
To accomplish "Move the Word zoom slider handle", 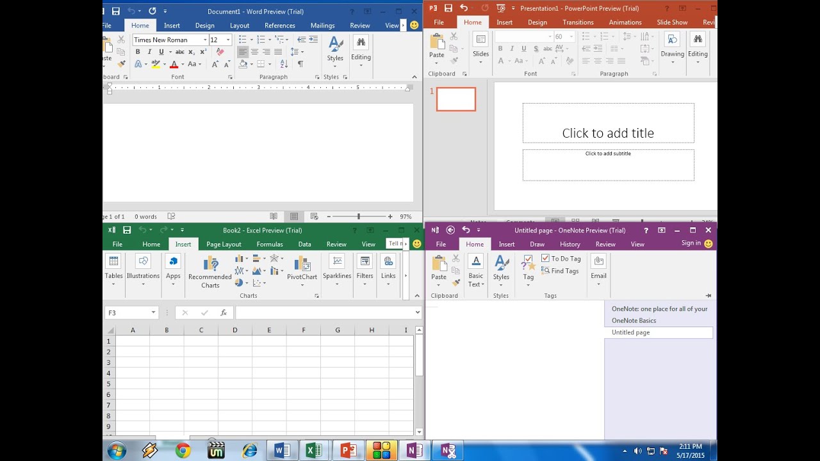I will tap(359, 216).
